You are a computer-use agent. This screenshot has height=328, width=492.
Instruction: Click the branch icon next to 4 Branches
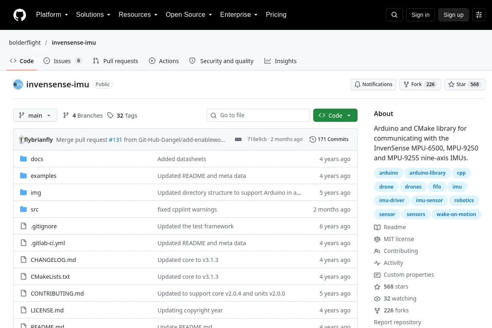tap(66, 116)
